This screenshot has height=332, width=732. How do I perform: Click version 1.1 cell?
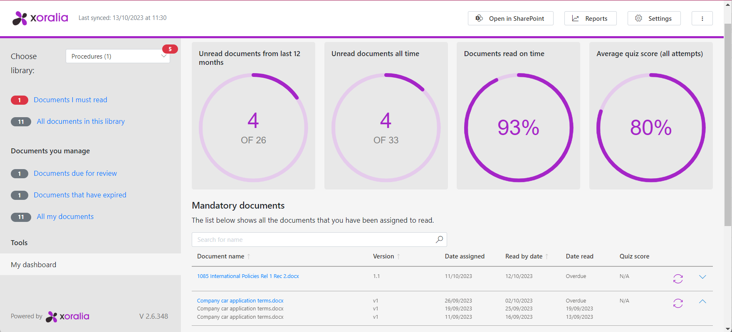(376, 276)
